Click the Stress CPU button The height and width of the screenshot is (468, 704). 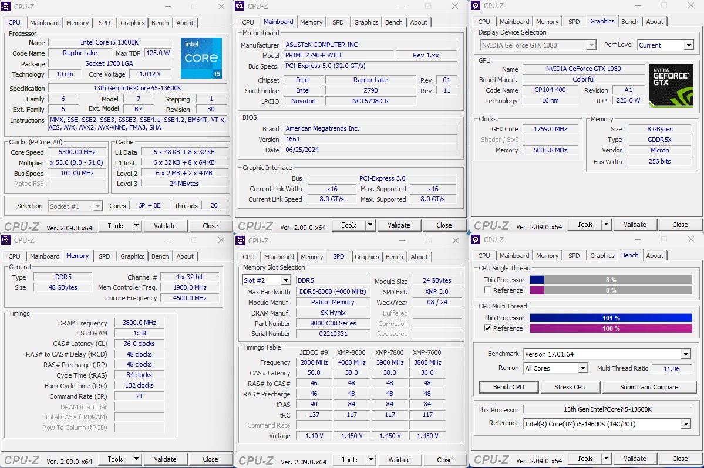tap(570, 387)
